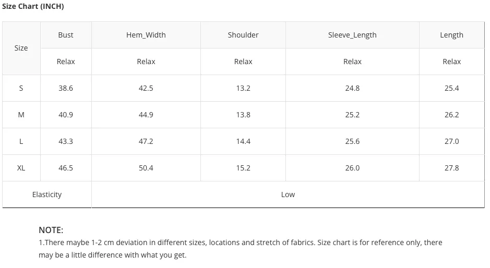Click hem width value 50.4
Image resolution: width=490 pixels, height=268 pixels.
click(146, 168)
